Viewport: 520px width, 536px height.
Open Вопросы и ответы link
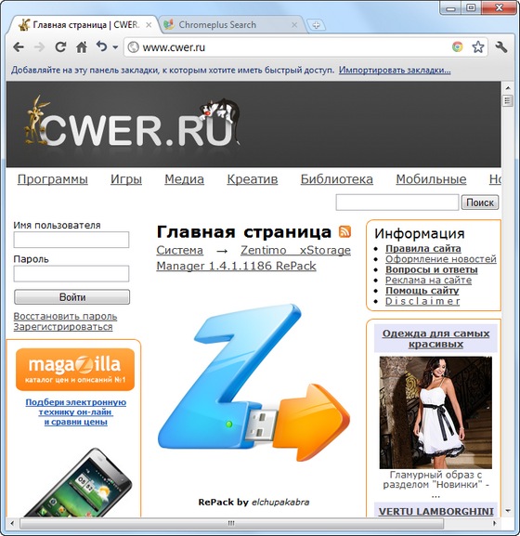[x=432, y=269]
